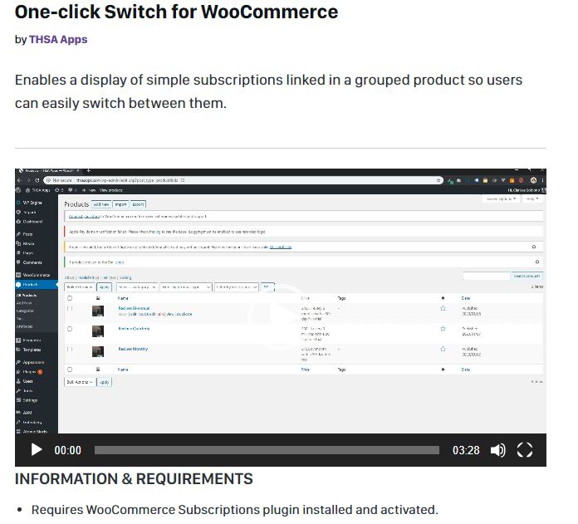Open the THSA Apps author link
The height and width of the screenshot is (524, 578).
click(58, 39)
